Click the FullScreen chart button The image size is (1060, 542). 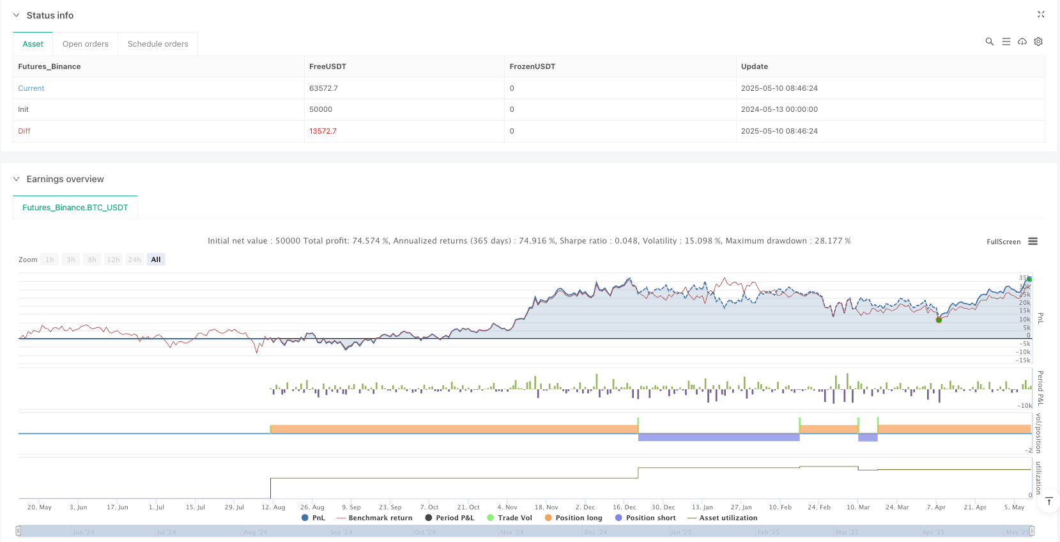[1003, 242]
